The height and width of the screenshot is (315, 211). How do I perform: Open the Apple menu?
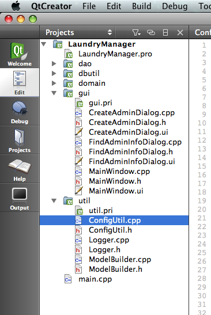point(16,6)
